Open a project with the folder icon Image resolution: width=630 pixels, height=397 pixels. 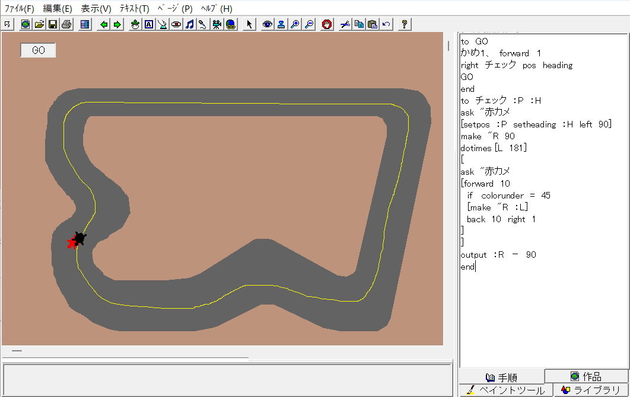[x=39, y=24]
